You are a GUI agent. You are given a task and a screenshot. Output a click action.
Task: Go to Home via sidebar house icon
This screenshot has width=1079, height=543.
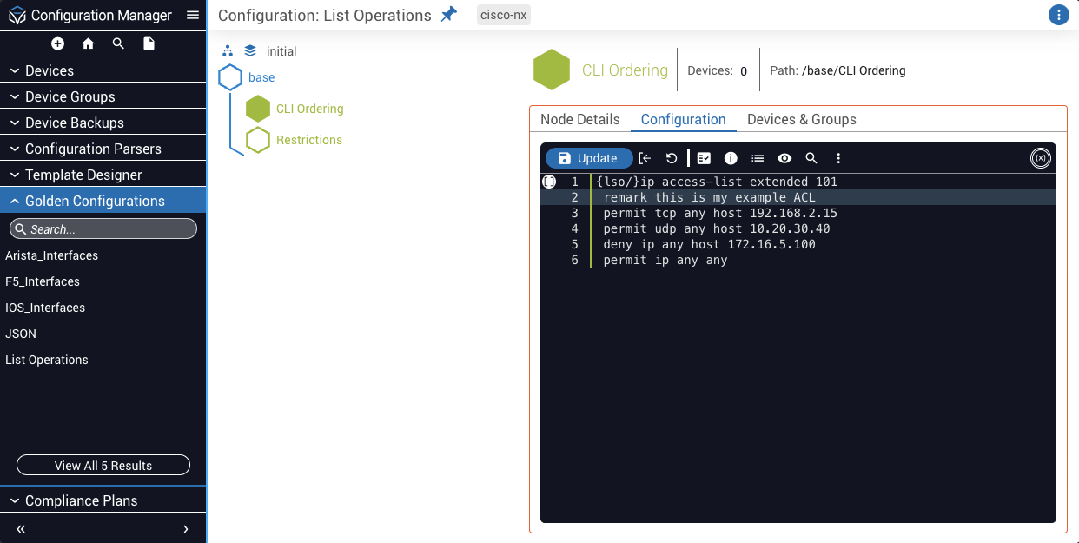click(x=88, y=43)
